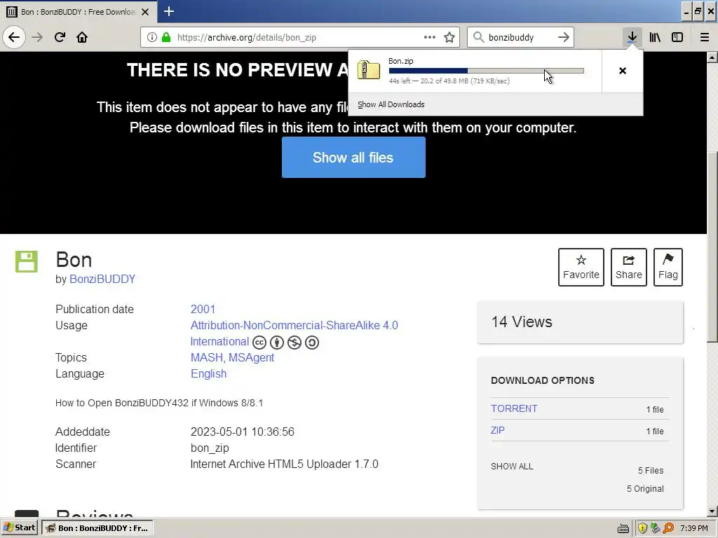Toggle the downloads toolbar button
This screenshot has width=718, height=538.
(632, 38)
